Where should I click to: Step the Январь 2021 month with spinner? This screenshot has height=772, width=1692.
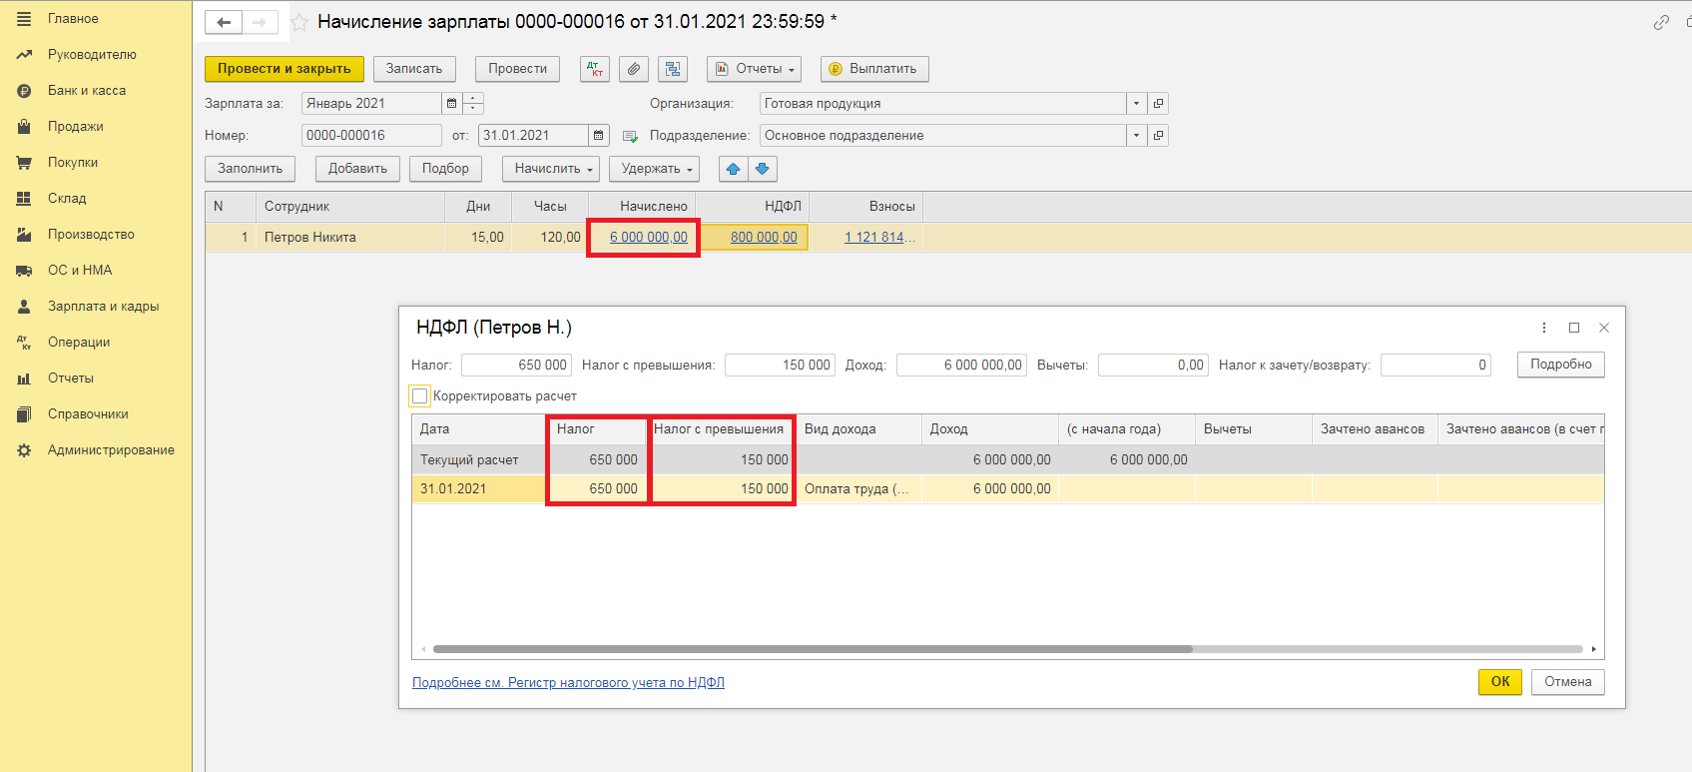[473, 104]
